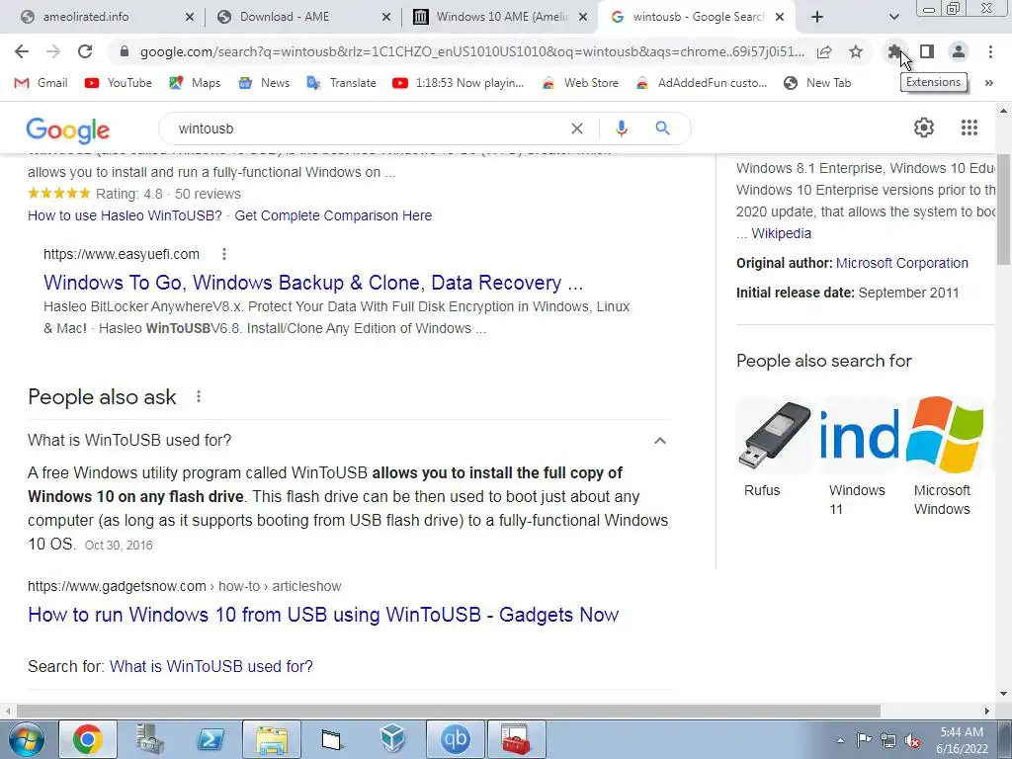This screenshot has width=1012, height=759.
Task: Close the ameolirated.info tab
Action: (189, 17)
